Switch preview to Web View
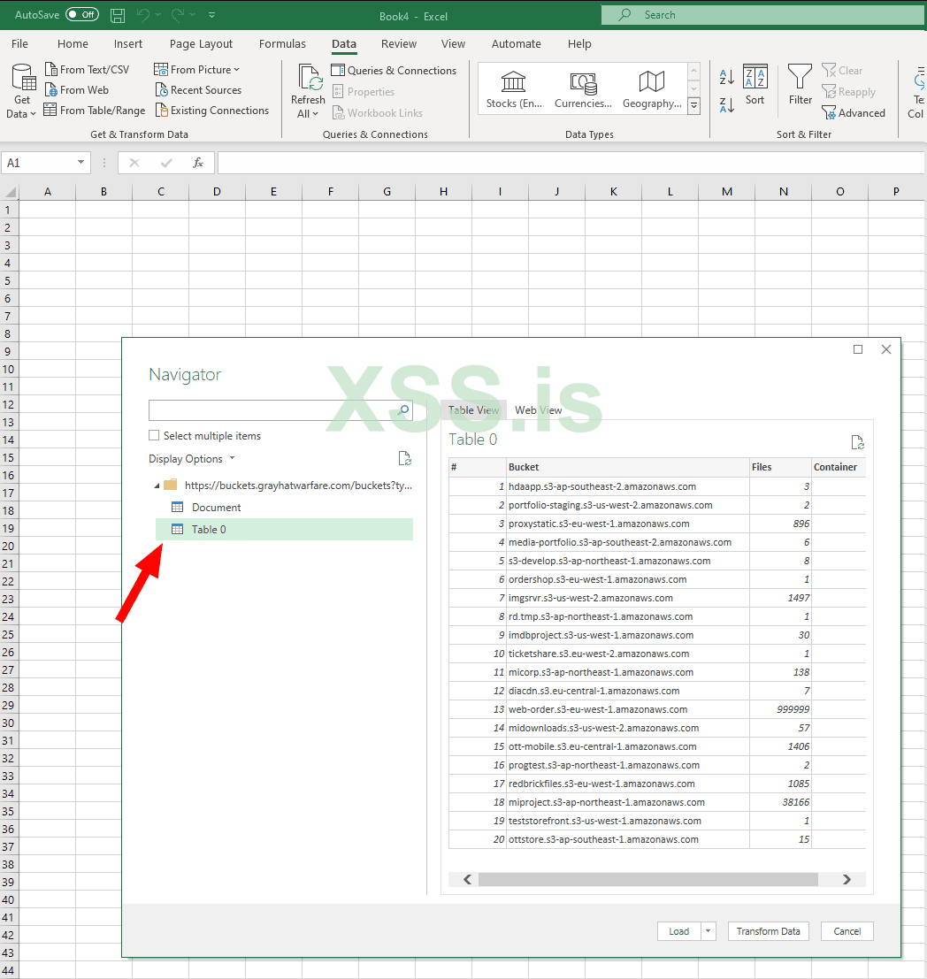 (538, 409)
